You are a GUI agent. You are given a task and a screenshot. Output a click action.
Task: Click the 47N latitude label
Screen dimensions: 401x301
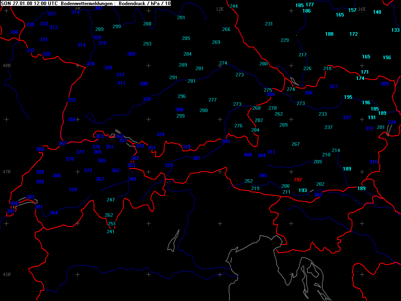pos(7,172)
